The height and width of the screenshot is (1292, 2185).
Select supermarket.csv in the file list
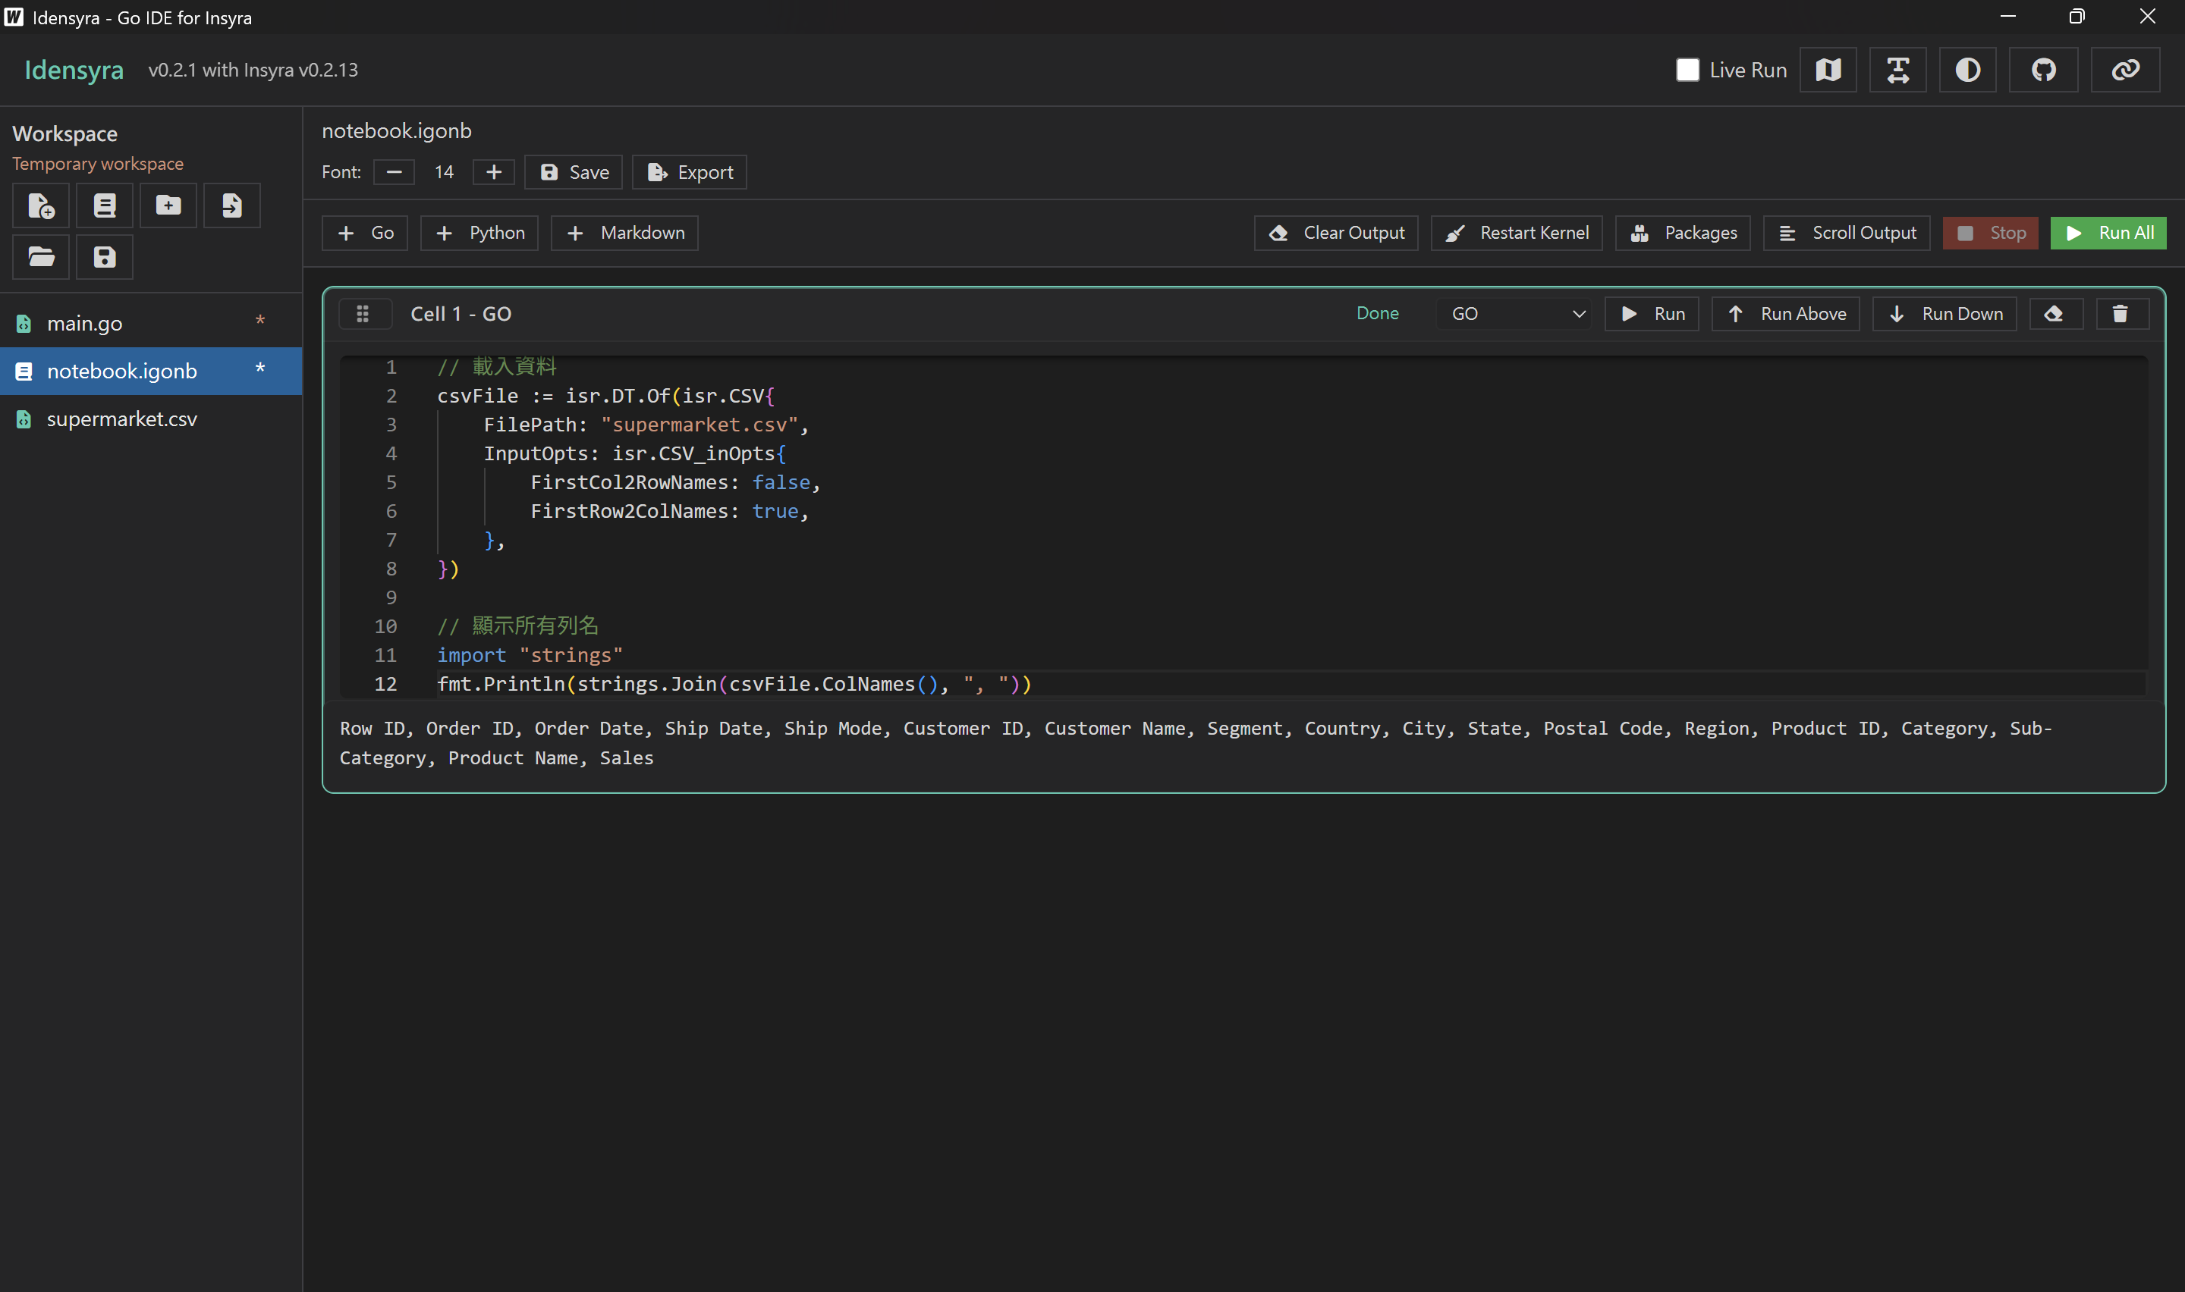click(122, 419)
